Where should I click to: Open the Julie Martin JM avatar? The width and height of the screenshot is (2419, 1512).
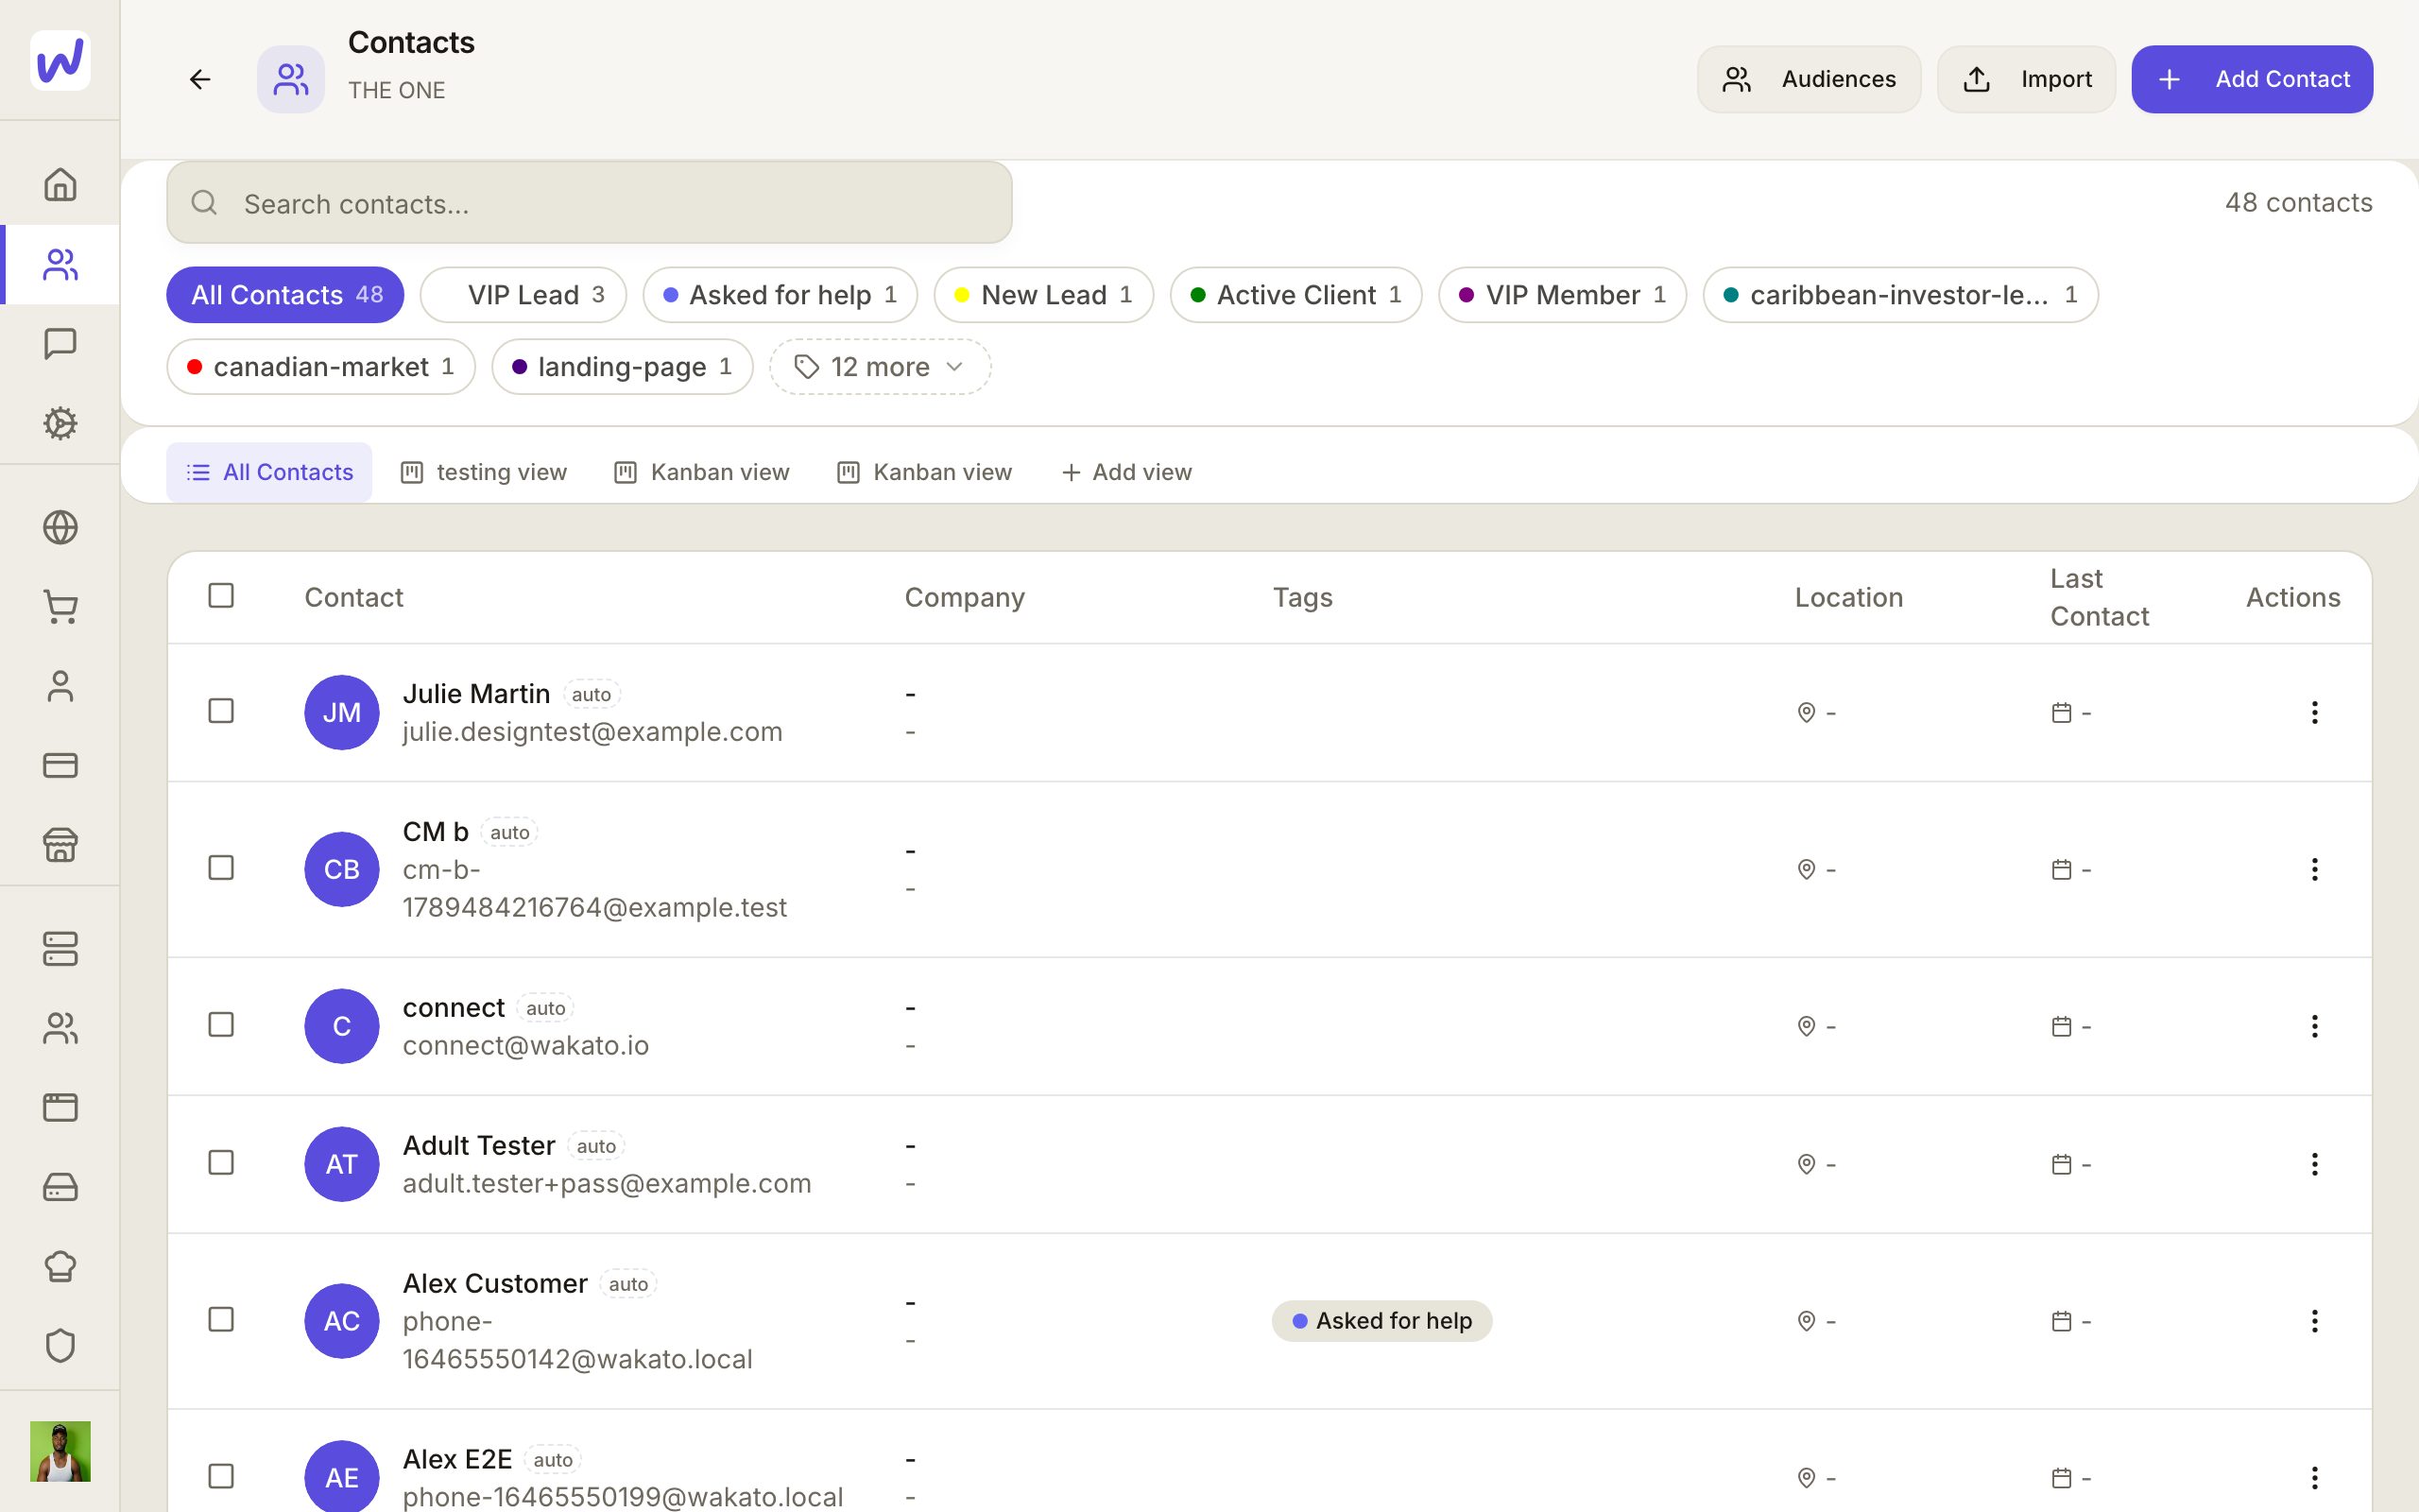342,712
